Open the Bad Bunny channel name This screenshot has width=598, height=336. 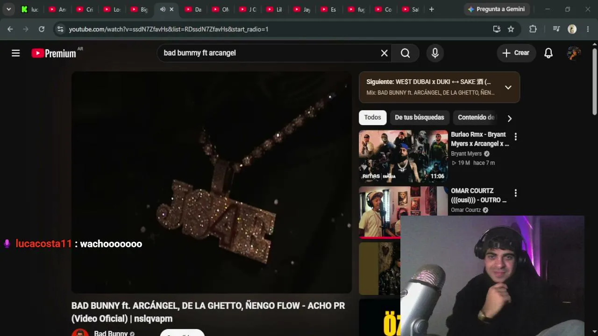[x=111, y=333]
